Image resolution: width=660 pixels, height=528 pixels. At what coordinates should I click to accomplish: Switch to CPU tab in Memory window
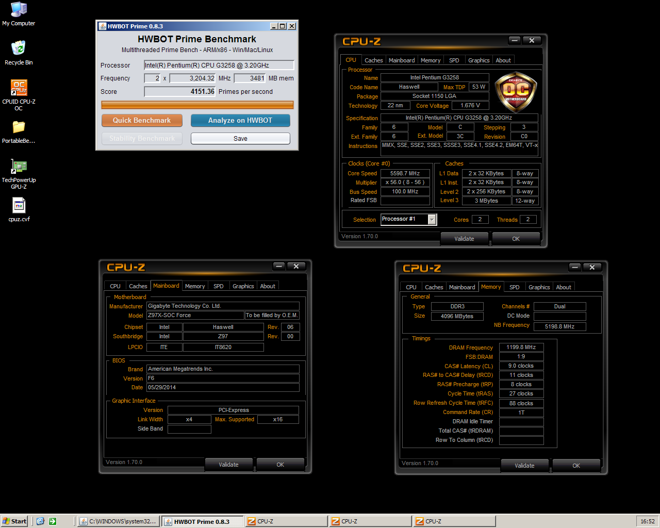pos(411,287)
